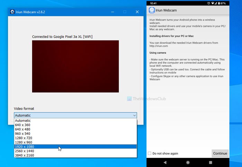The width and height of the screenshot is (242, 167).
Task: Click 'Iriun Webcam v2.6.2' title text
Action: point(30,12)
